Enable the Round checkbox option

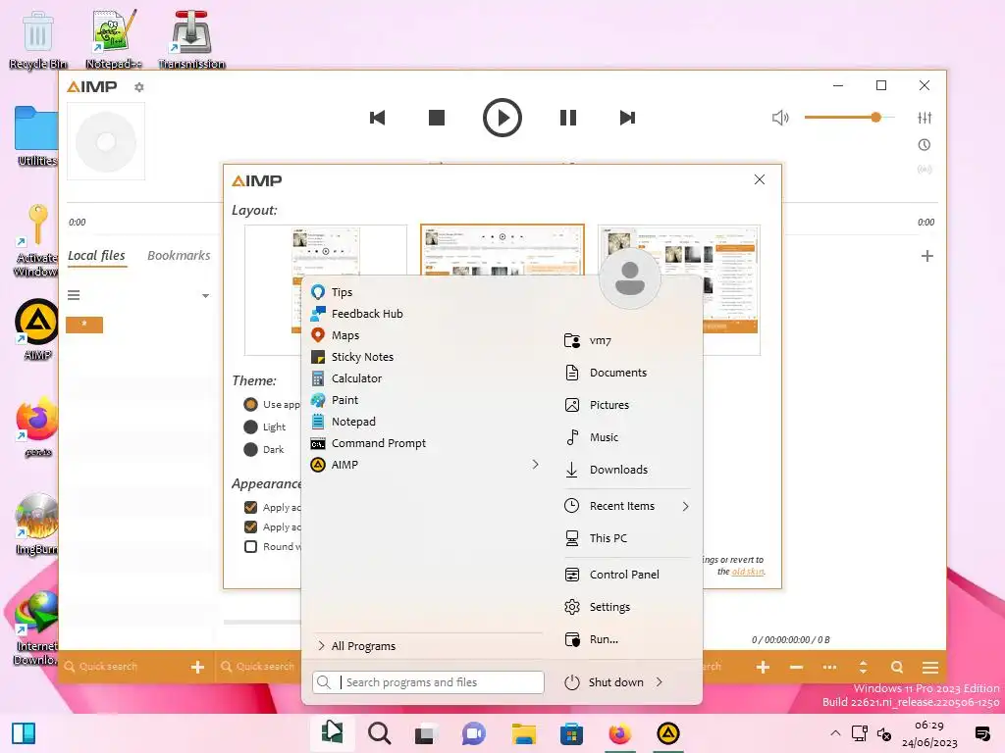[x=250, y=547]
